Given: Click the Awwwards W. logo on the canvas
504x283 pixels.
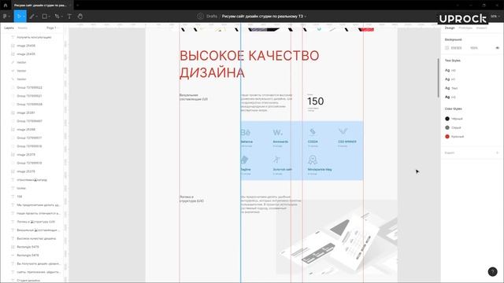Looking at the screenshot, I should click(278, 132).
